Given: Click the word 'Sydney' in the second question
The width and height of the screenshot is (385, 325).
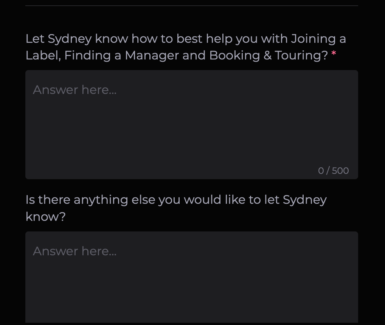Looking at the screenshot, I should pos(304,200).
